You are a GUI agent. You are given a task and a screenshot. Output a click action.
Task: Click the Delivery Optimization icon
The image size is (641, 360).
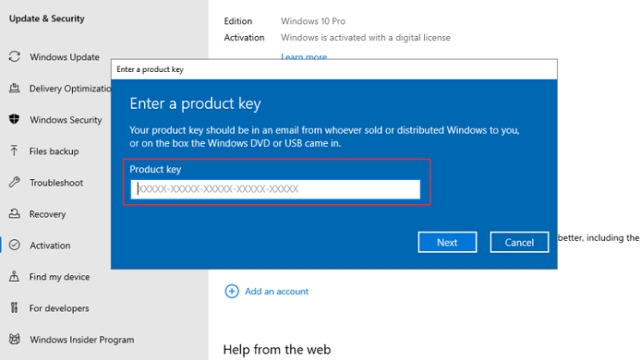[14, 88]
